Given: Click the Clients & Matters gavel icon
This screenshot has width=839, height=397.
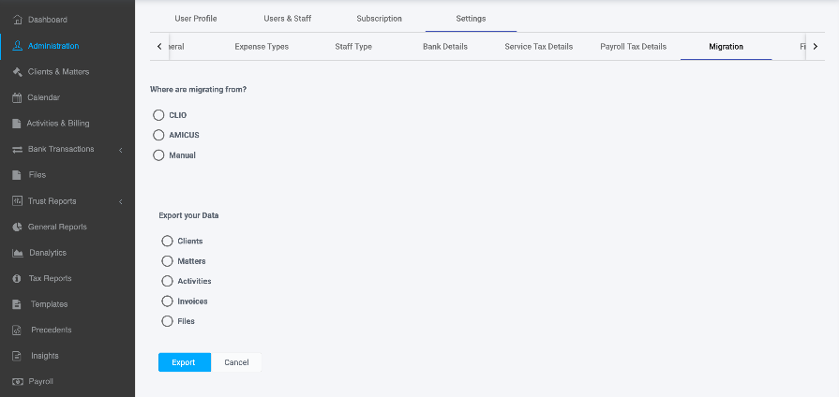Looking at the screenshot, I should point(17,71).
